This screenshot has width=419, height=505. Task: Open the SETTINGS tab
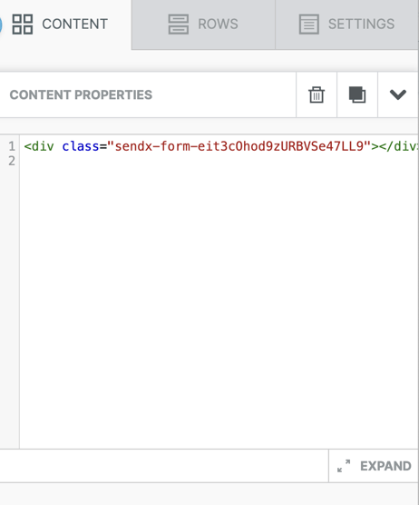[346, 25]
